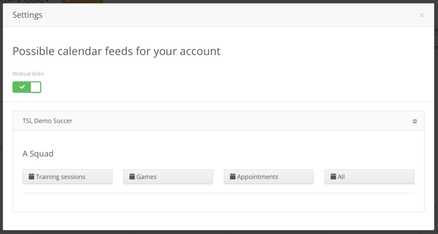Close the Settings dialog with the X
The width and height of the screenshot is (438, 234).
pyautogui.click(x=421, y=15)
